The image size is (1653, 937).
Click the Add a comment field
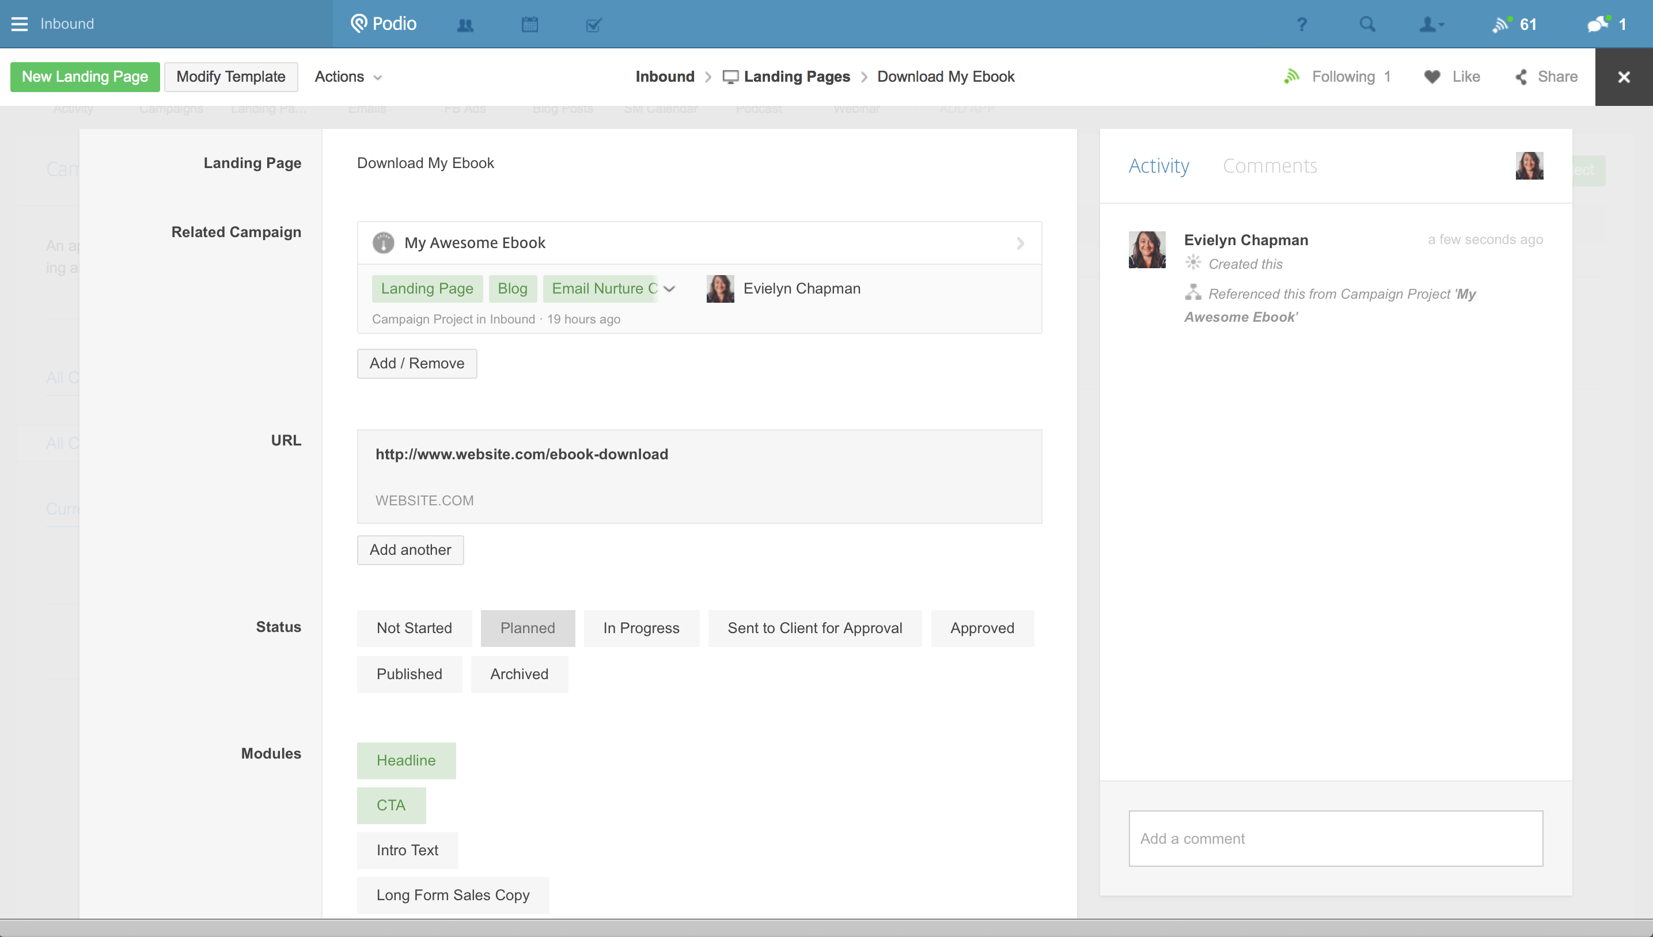click(1336, 838)
